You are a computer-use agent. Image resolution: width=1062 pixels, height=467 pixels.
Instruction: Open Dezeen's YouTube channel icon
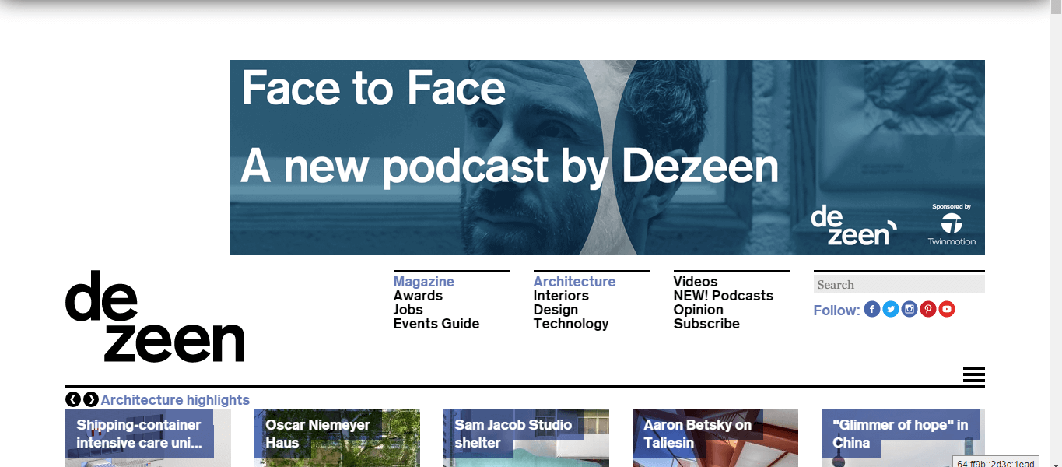click(947, 310)
